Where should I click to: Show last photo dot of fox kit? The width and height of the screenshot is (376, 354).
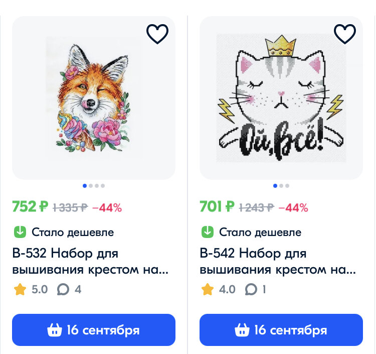point(103,186)
